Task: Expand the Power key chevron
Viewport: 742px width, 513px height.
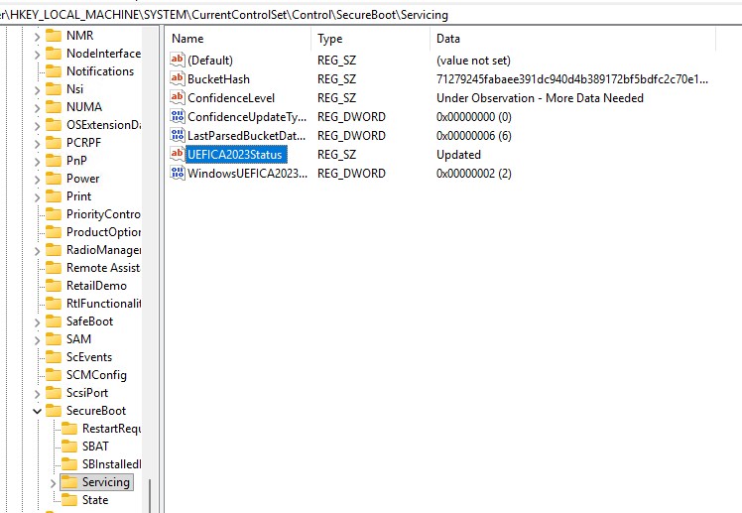Action: coord(38,179)
